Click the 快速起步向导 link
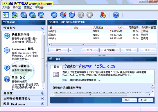Viewport: 158px width, 112px height. coord(21,34)
